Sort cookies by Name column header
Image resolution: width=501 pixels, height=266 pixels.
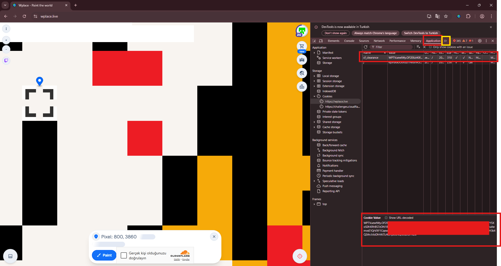pyautogui.click(x=374, y=53)
